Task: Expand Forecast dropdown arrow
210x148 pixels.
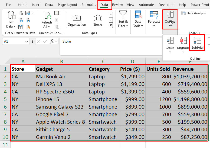Action: 154,26
